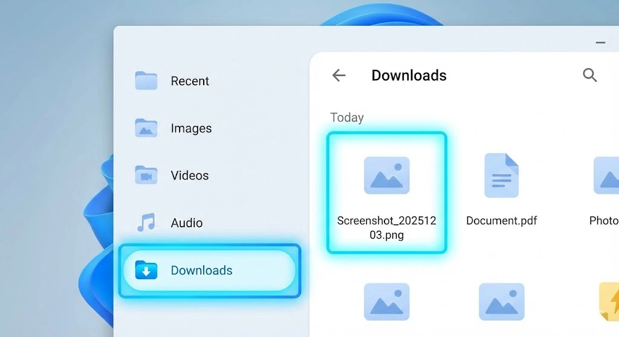Switch to Videos category label

pos(189,175)
